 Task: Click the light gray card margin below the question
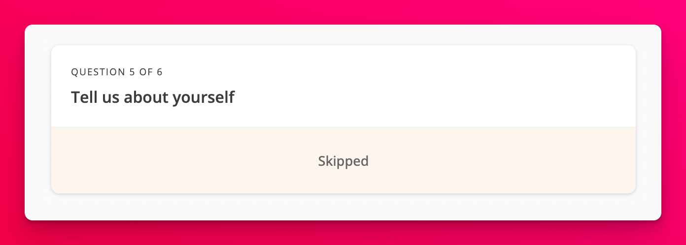pos(343,207)
